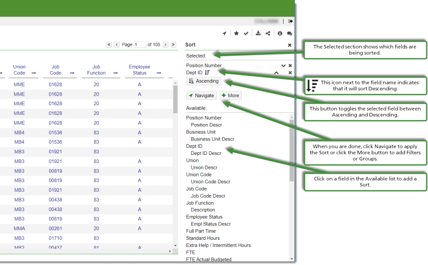Add Empl Status Descr to the sort

click(211, 224)
